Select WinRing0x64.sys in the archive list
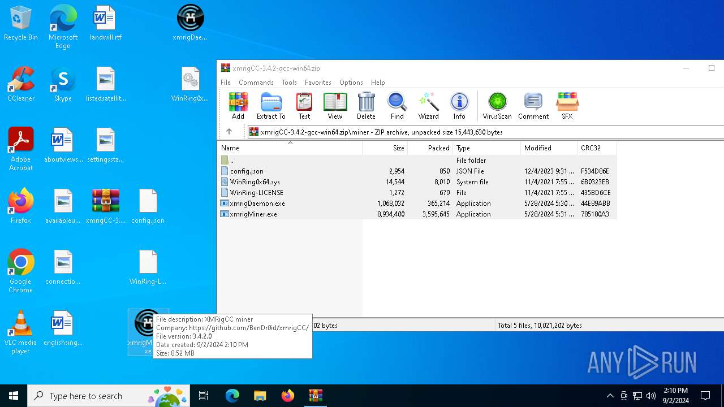This screenshot has width=724, height=407. pyautogui.click(x=417, y=182)
